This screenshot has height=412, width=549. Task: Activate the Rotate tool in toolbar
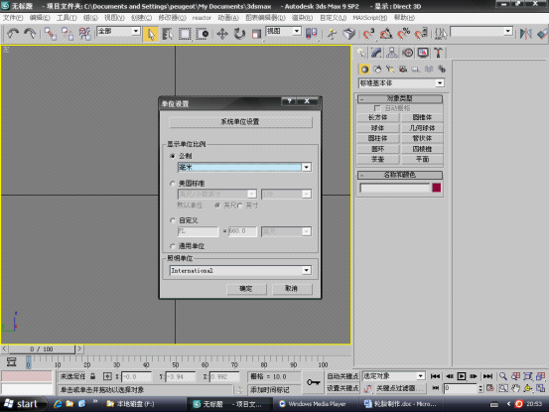239,34
